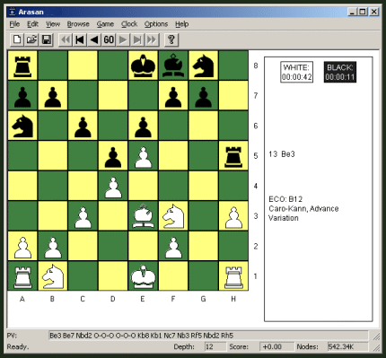This screenshot has height=358, width=386.
Task: Click the Depth value 12 field
Action: tap(215, 347)
